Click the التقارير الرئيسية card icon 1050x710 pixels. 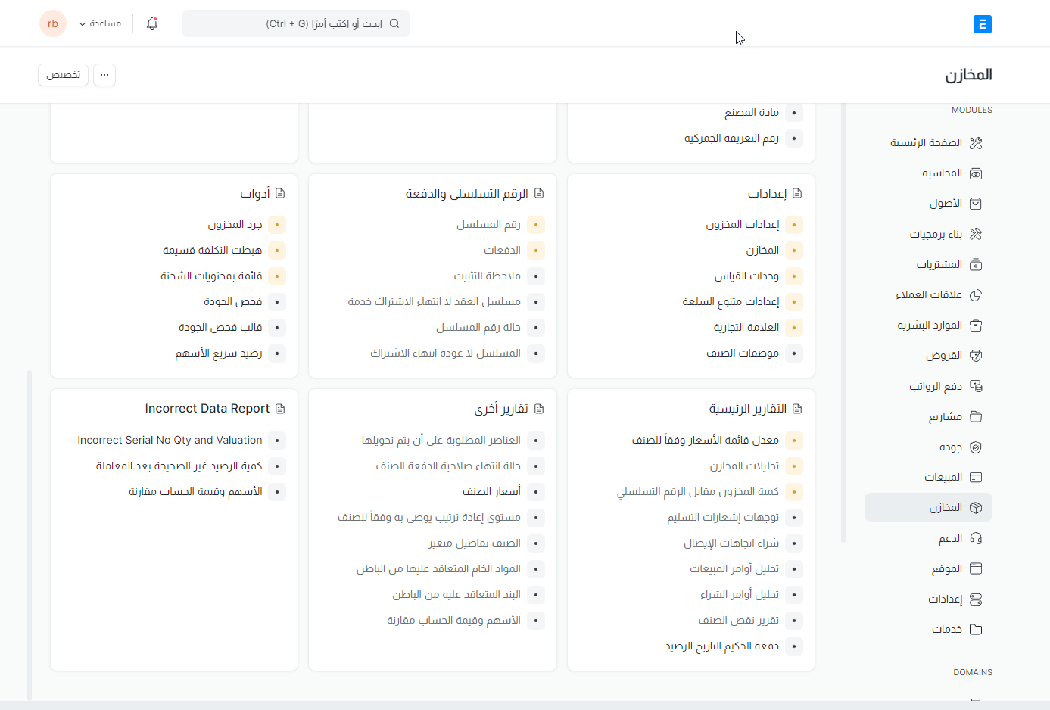pyautogui.click(x=797, y=408)
